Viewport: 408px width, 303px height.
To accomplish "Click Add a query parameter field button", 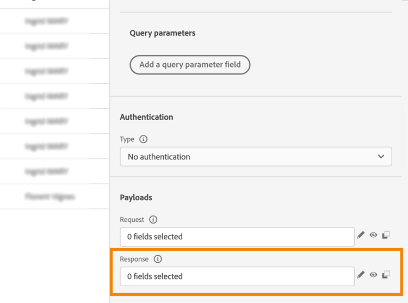I will tap(190, 65).
